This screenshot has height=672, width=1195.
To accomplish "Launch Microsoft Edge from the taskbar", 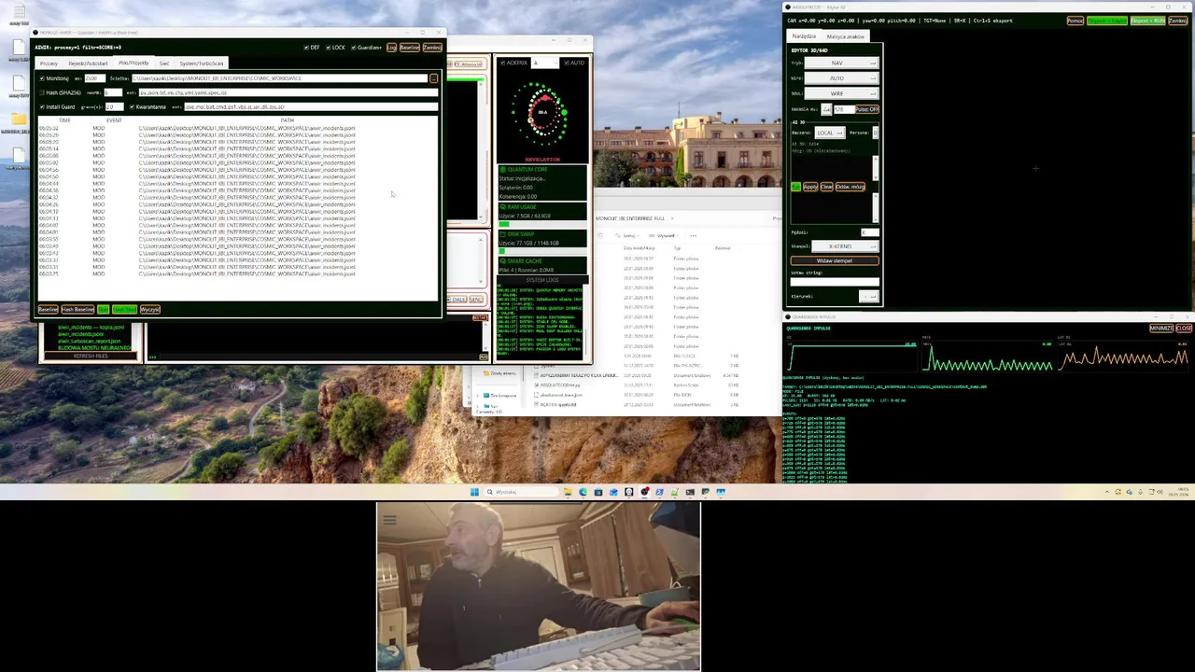I will click(583, 492).
